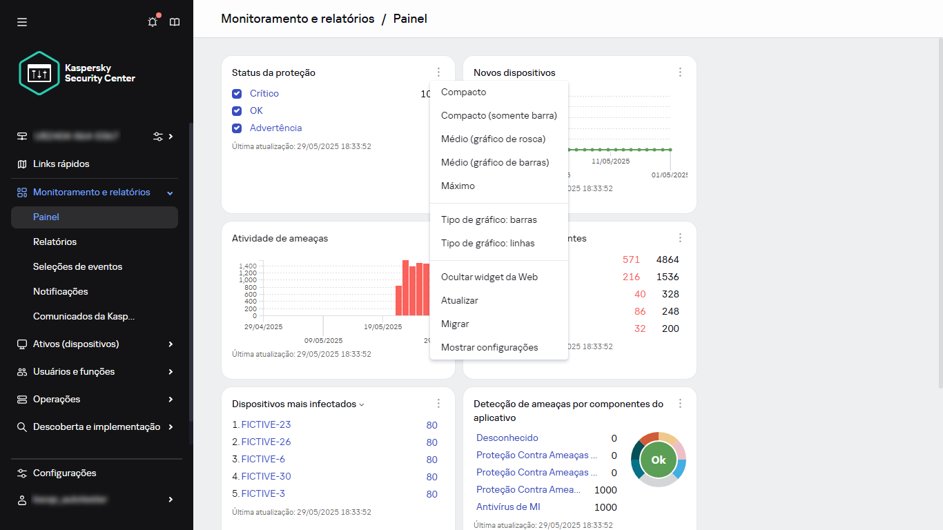Uncheck the Crítico checkbox
Image resolution: width=943 pixels, height=530 pixels.
point(237,93)
